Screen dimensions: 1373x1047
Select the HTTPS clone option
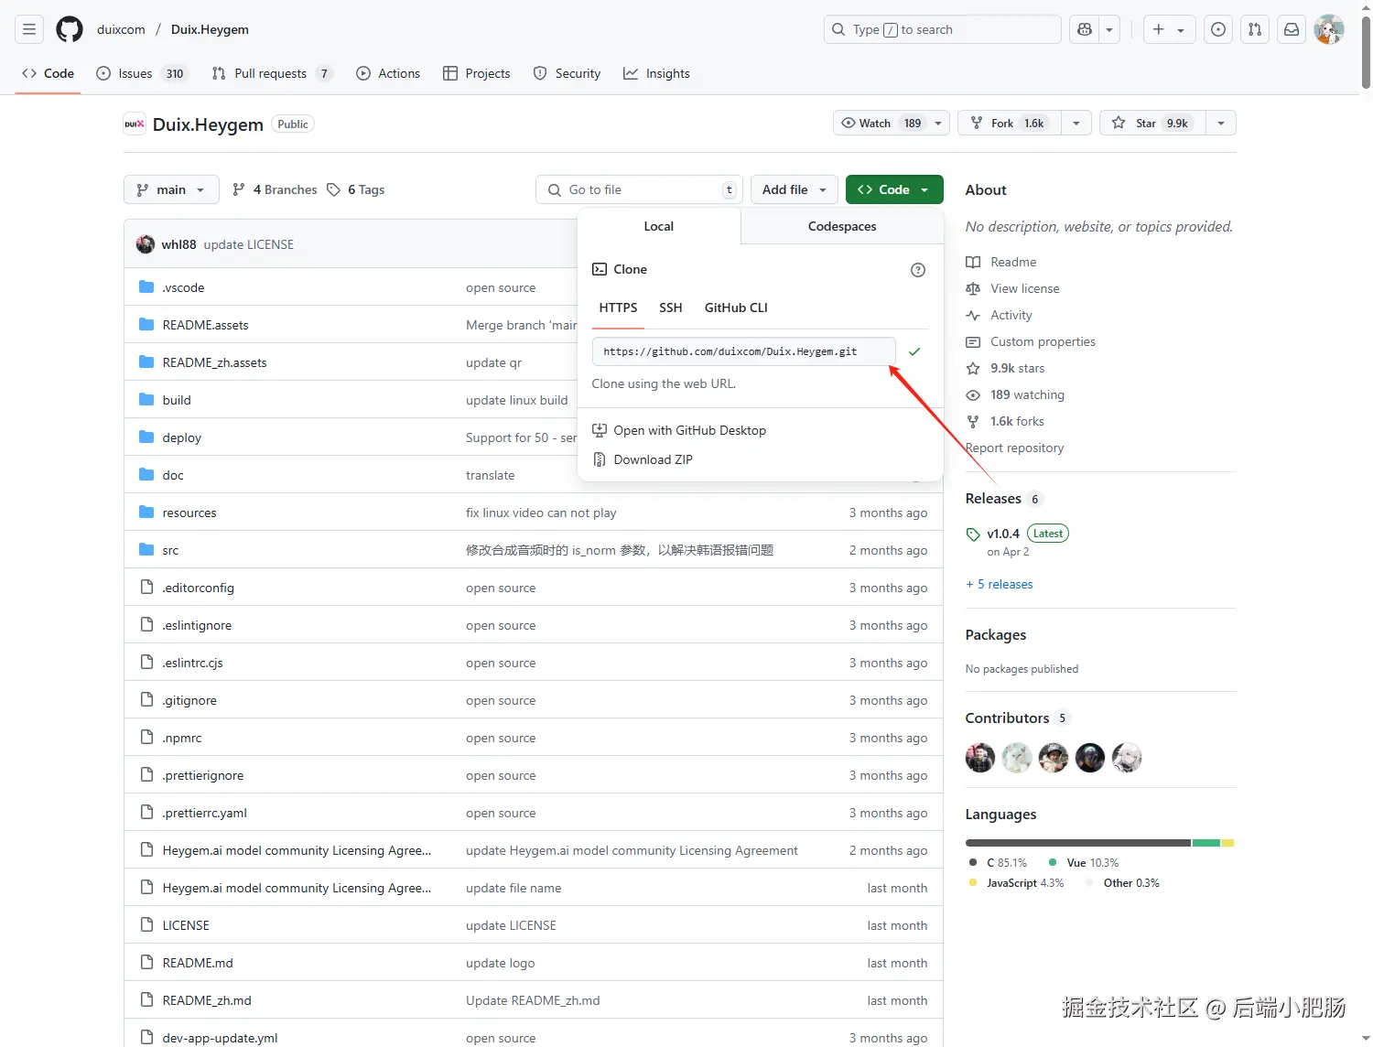(618, 308)
